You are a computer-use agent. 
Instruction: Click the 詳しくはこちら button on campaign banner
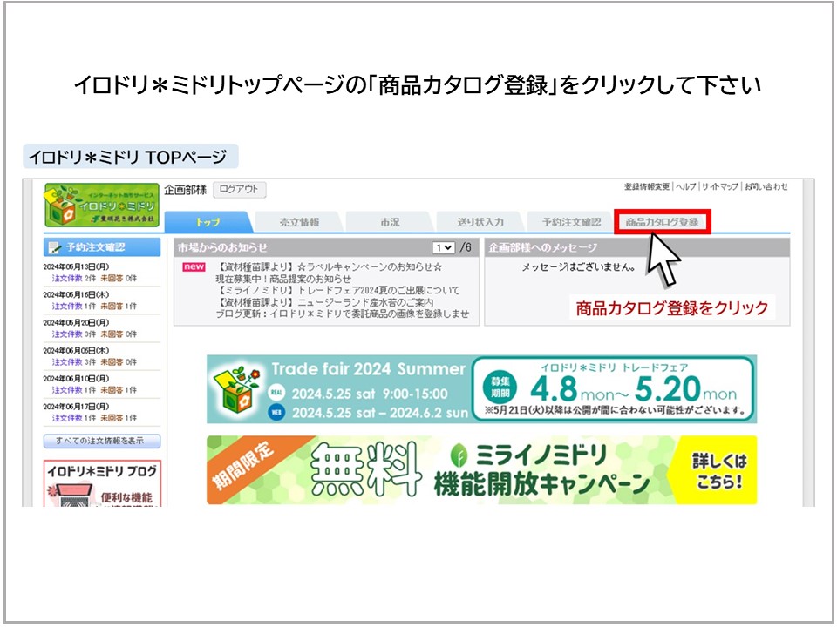[719, 470]
